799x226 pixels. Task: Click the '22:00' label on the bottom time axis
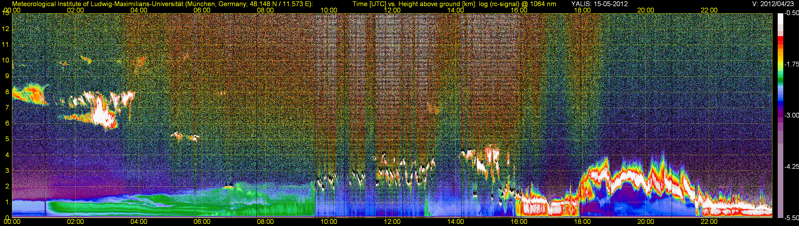click(709, 222)
